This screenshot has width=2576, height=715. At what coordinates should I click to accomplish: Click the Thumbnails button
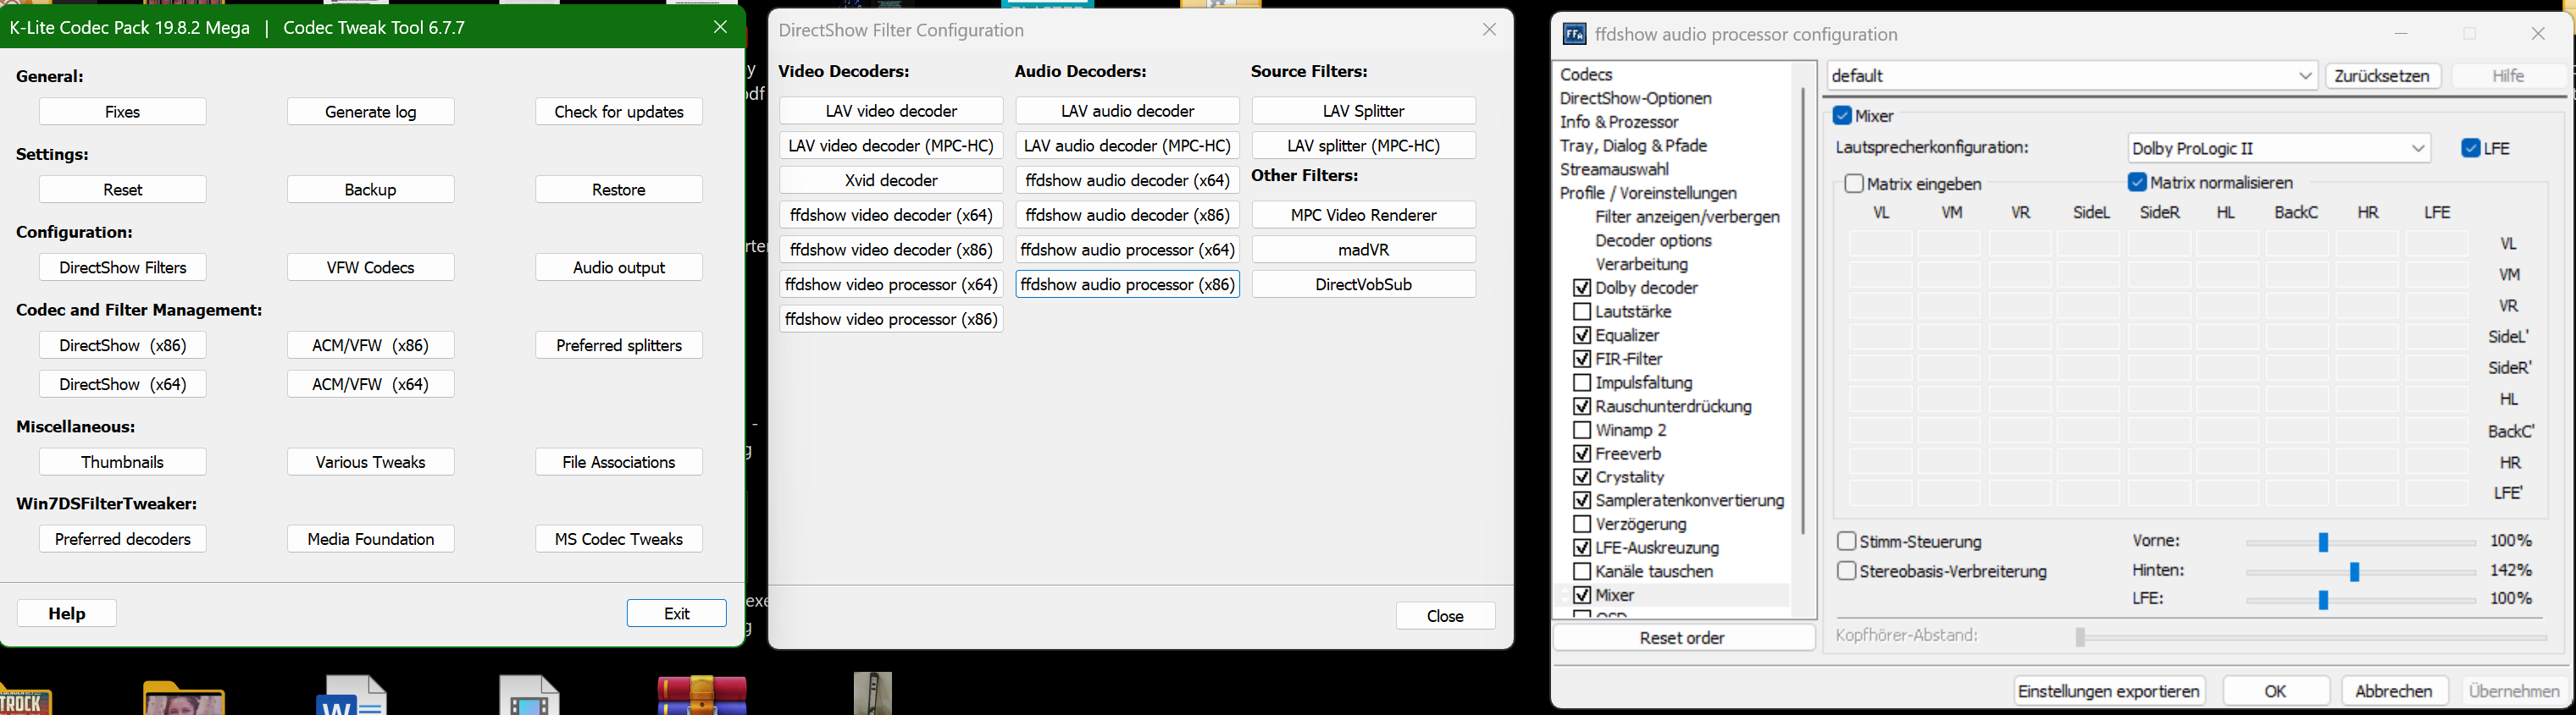[123, 462]
